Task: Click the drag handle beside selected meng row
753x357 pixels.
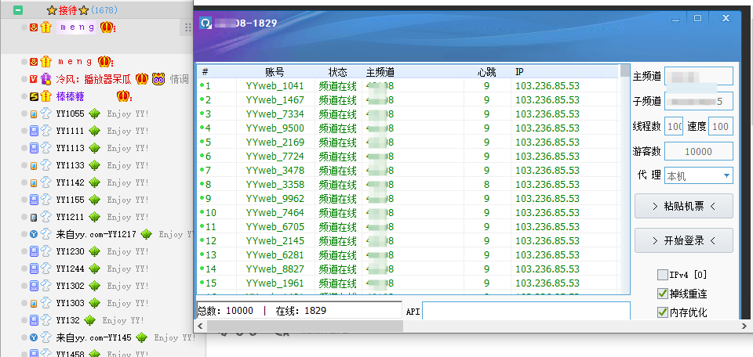Action: [188, 28]
